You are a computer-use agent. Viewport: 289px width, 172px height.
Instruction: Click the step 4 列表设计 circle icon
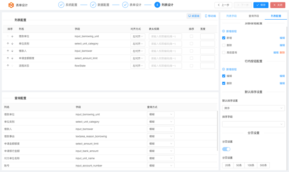[157, 5]
